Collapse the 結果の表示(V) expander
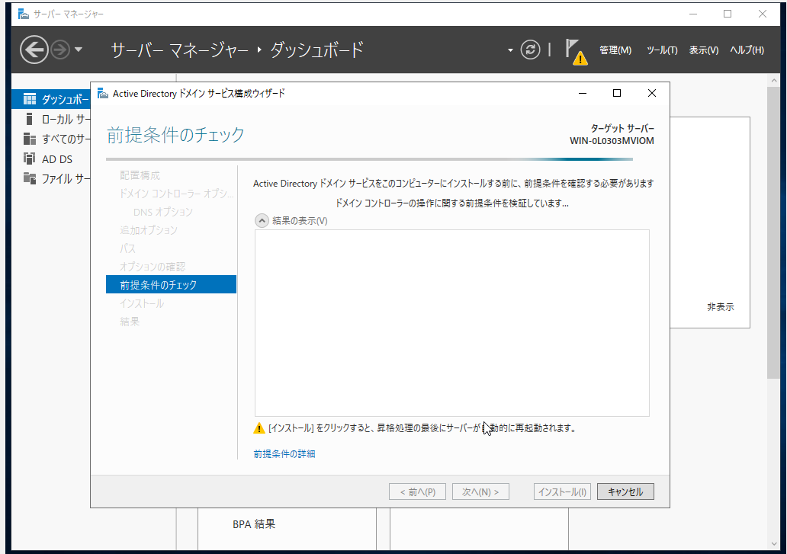Viewport: 787px width, 554px height. coord(262,220)
